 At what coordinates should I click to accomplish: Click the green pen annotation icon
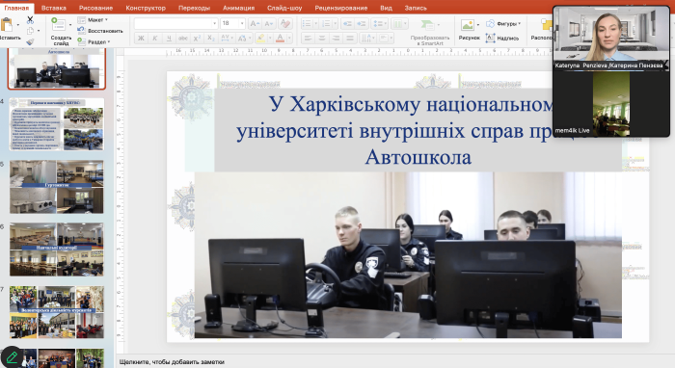click(x=12, y=356)
